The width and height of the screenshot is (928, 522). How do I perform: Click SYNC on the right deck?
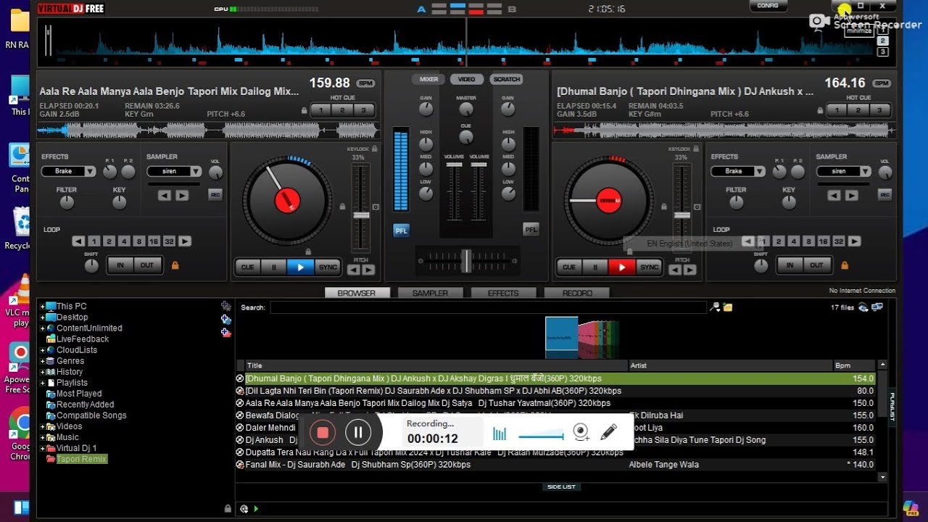[650, 267]
